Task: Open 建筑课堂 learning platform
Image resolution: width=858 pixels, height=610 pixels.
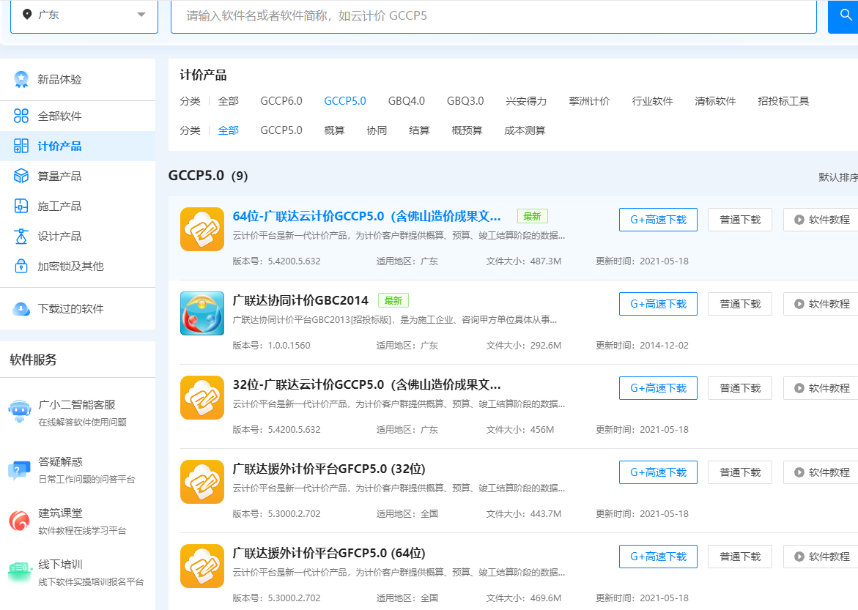Action: coord(77,521)
